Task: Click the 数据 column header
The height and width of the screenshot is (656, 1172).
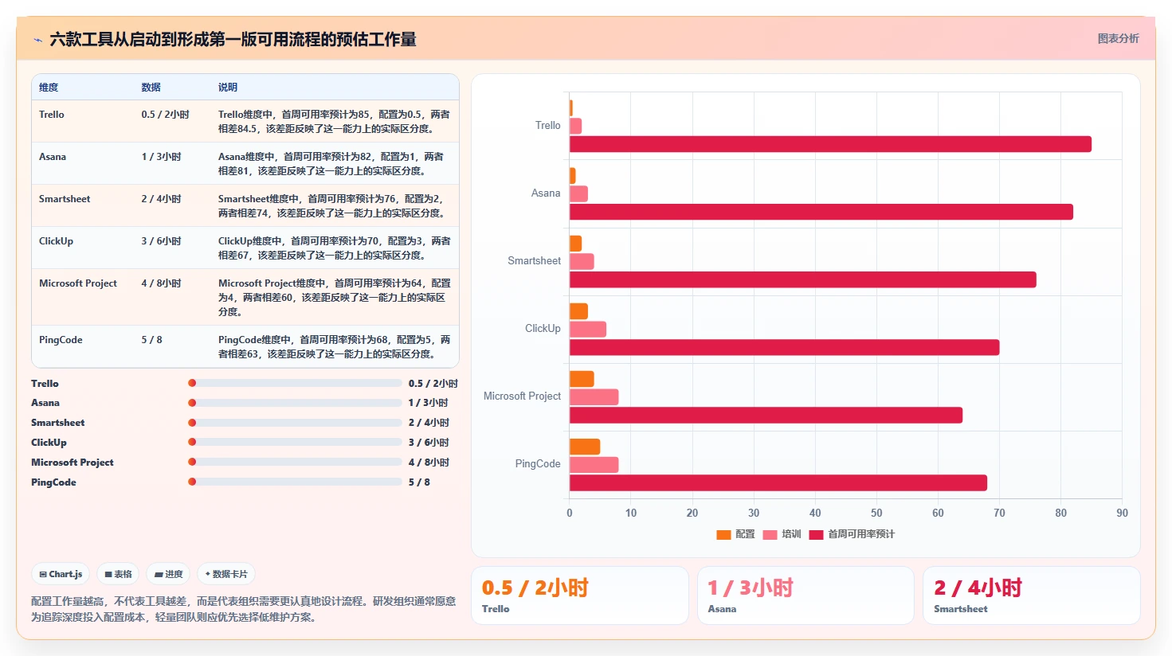Action: coord(151,88)
